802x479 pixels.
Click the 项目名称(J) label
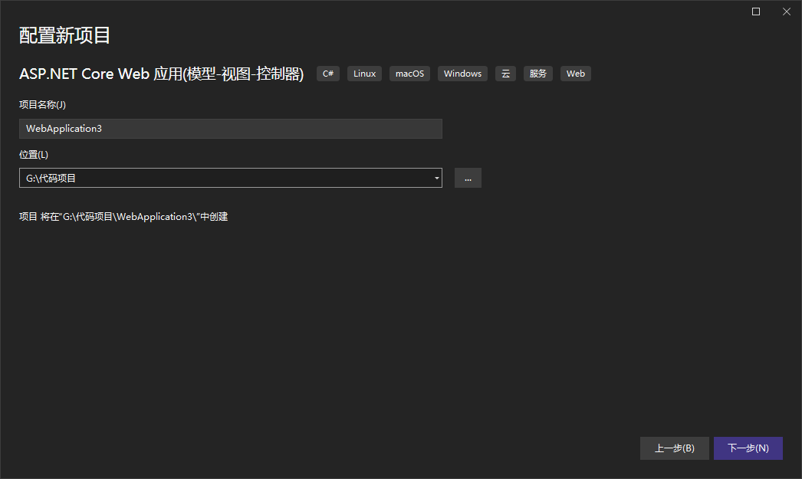[42, 105]
